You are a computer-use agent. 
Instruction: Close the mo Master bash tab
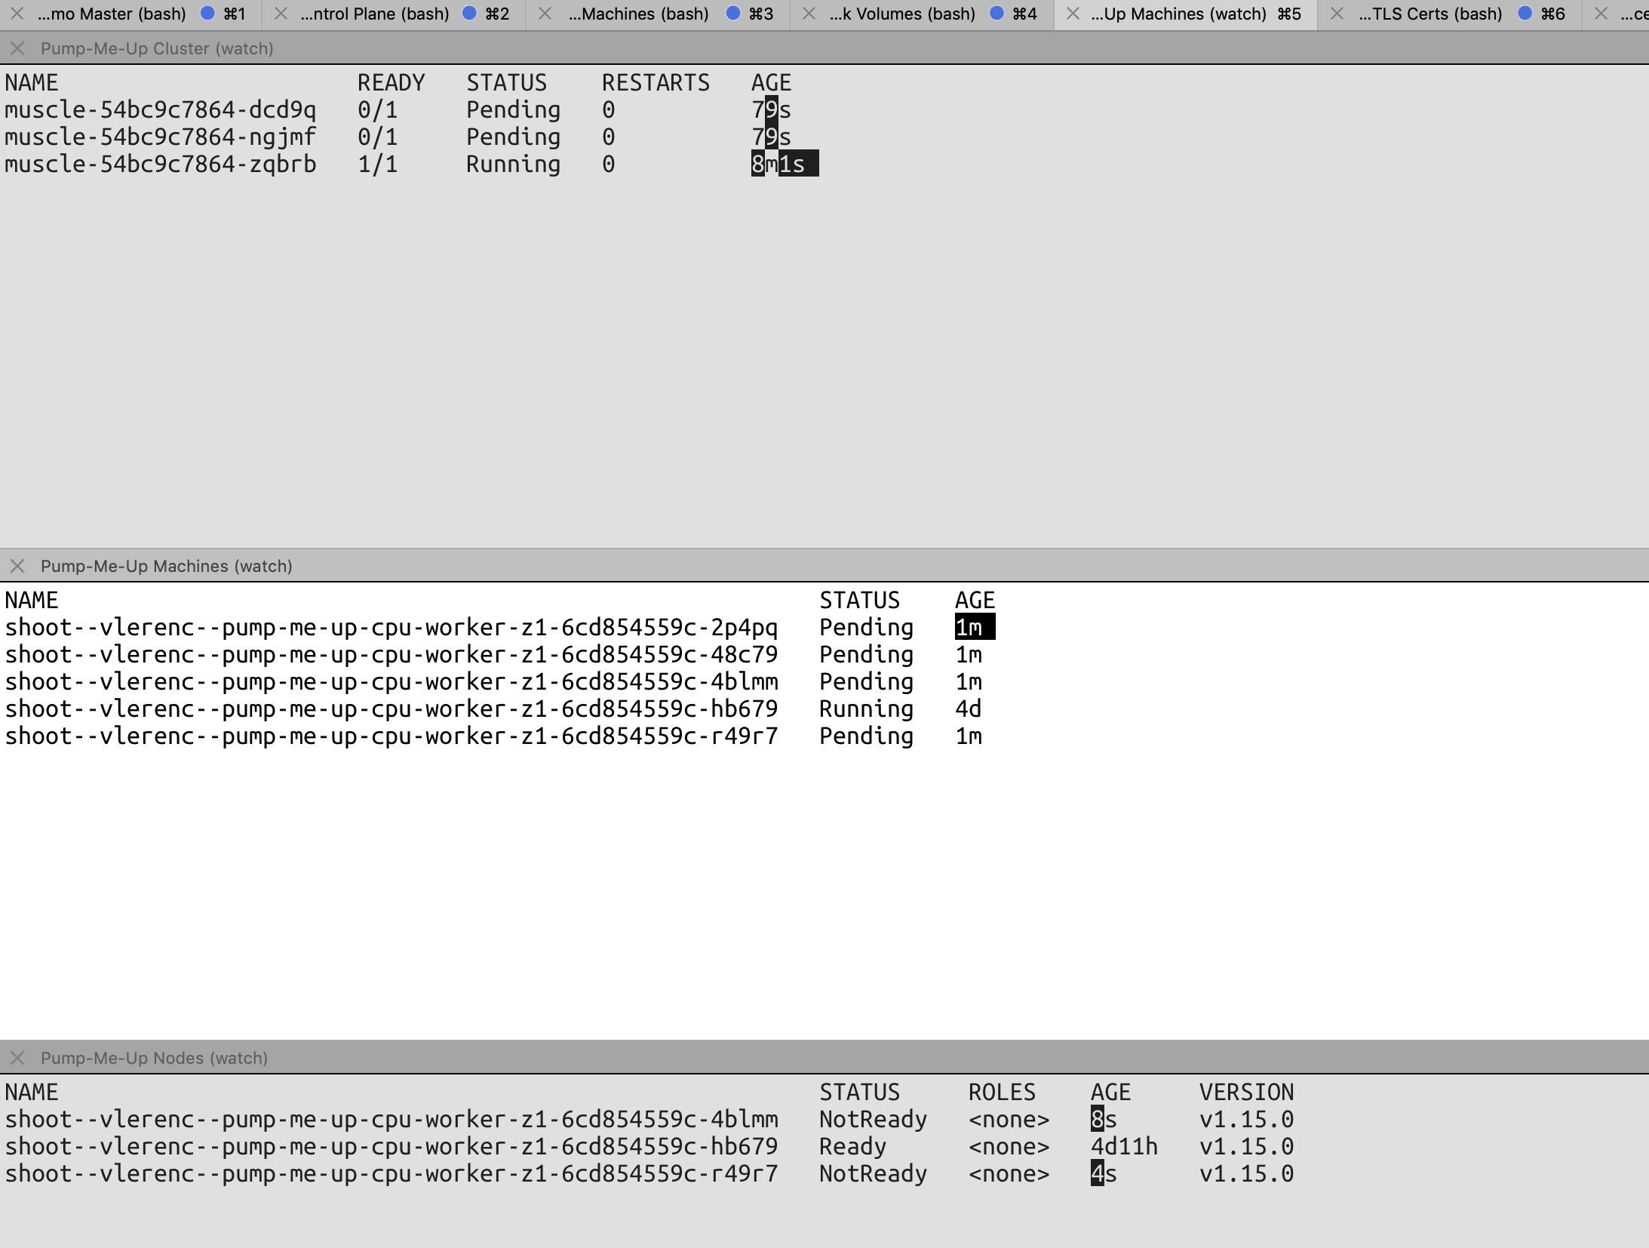click(17, 14)
